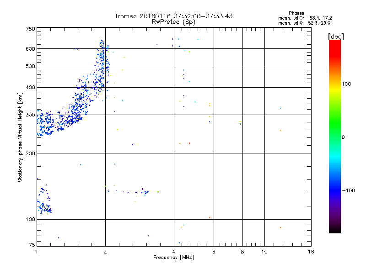Click the Phases statistics heading
366x274 pixels.
click(296, 13)
